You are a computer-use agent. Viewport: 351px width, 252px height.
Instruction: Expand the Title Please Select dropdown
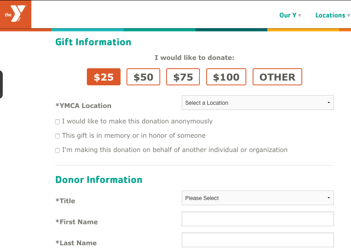258,198
